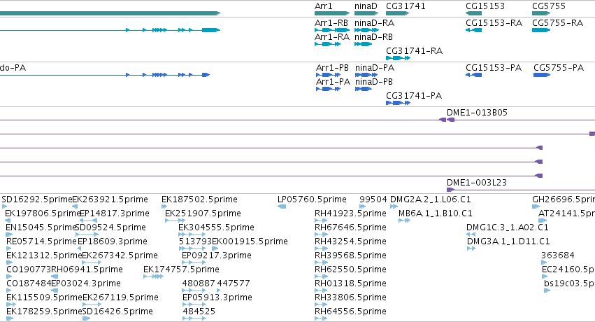Open the Arr1-RB transcript

[x=331, y=23]
